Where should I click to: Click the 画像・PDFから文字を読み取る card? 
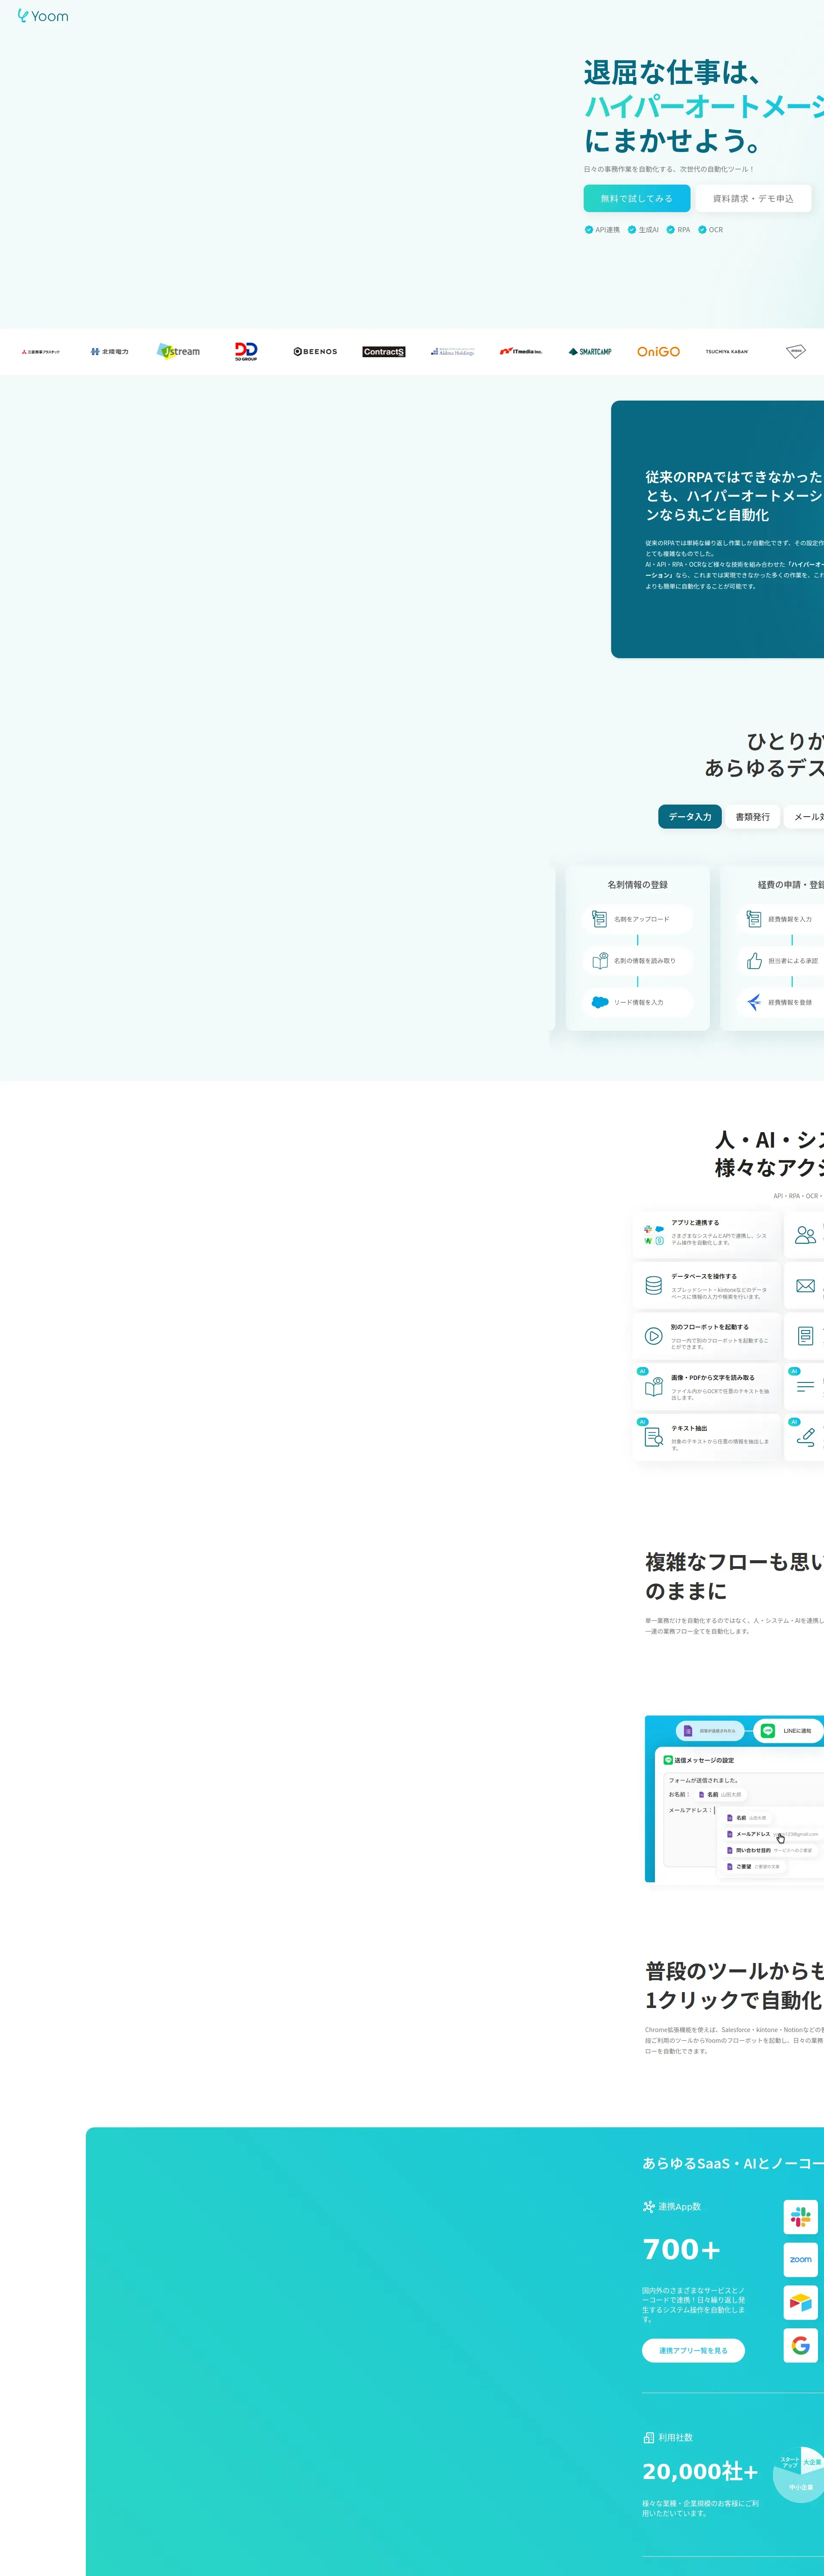click(x=706, y=1385)
